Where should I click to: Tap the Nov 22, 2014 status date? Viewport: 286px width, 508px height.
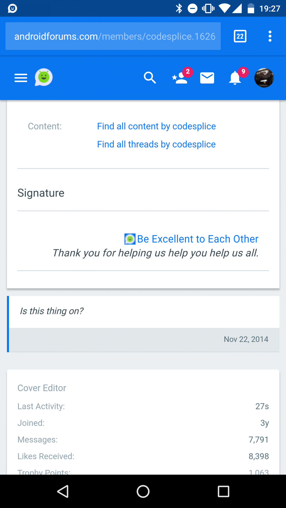[246, 339]
